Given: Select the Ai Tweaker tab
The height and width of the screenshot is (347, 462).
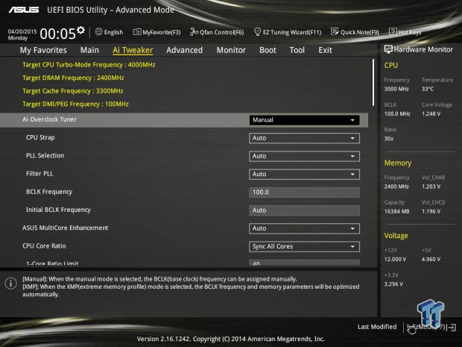Looking at the screenshot, I should (x=133, y=50).
